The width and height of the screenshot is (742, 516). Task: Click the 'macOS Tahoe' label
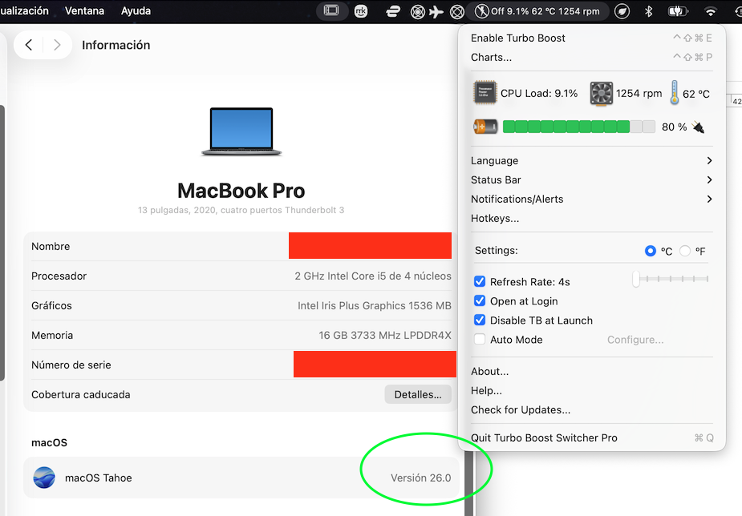coord(99,478)
